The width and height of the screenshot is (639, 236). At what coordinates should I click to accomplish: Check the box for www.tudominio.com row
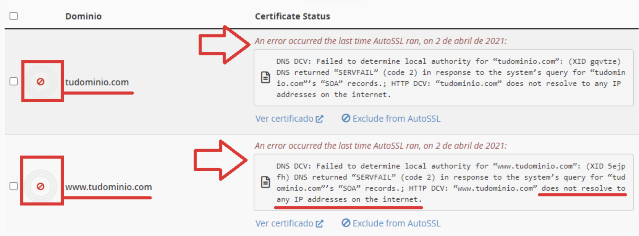click(14, 186)
